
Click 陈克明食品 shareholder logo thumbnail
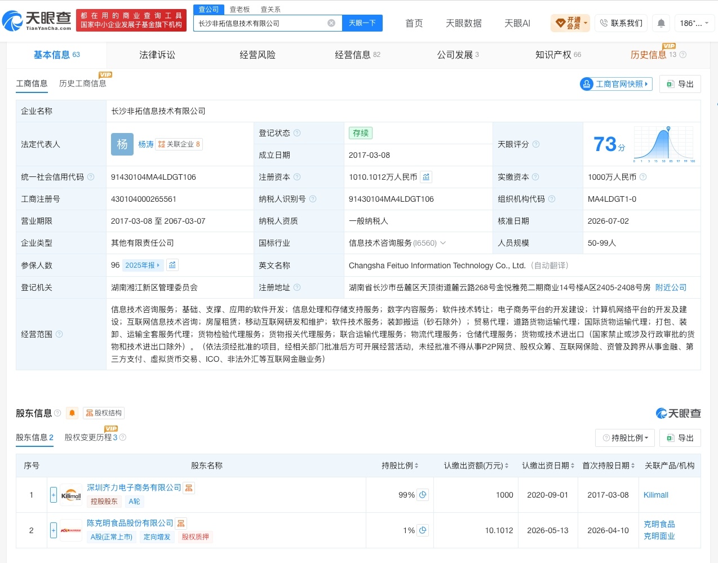tap(71, 530)
